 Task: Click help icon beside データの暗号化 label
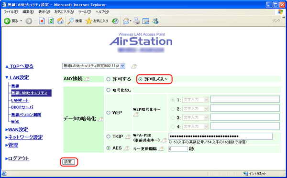[x=101, y=119]
